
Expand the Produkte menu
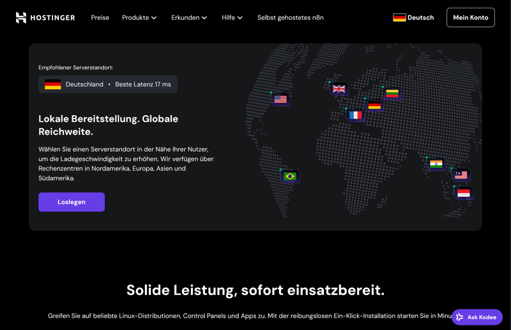(139, 18)
